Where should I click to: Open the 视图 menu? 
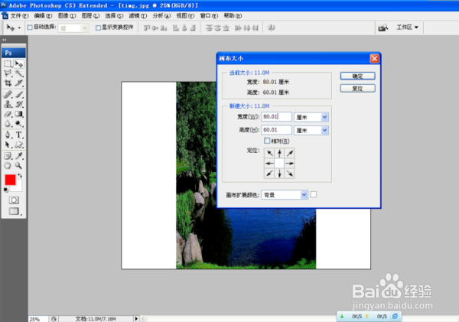pos(185,16)
